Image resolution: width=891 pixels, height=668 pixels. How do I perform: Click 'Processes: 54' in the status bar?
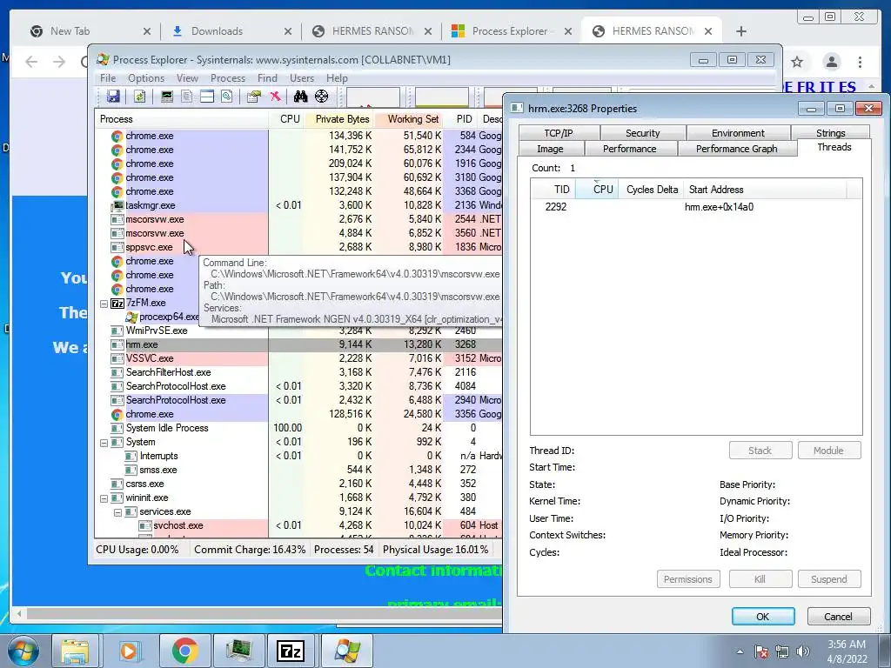[x=343, y=550]
